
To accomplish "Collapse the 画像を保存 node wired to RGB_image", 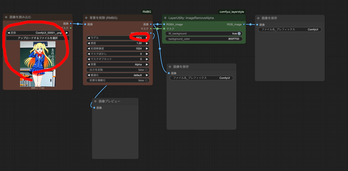I will click(x=258, y=18).
